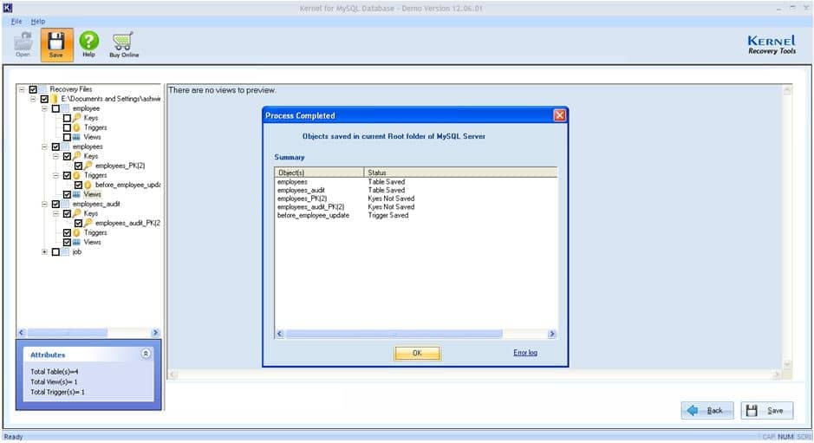Click the icon of before_employee_update trigger

[x=88, y=185]
